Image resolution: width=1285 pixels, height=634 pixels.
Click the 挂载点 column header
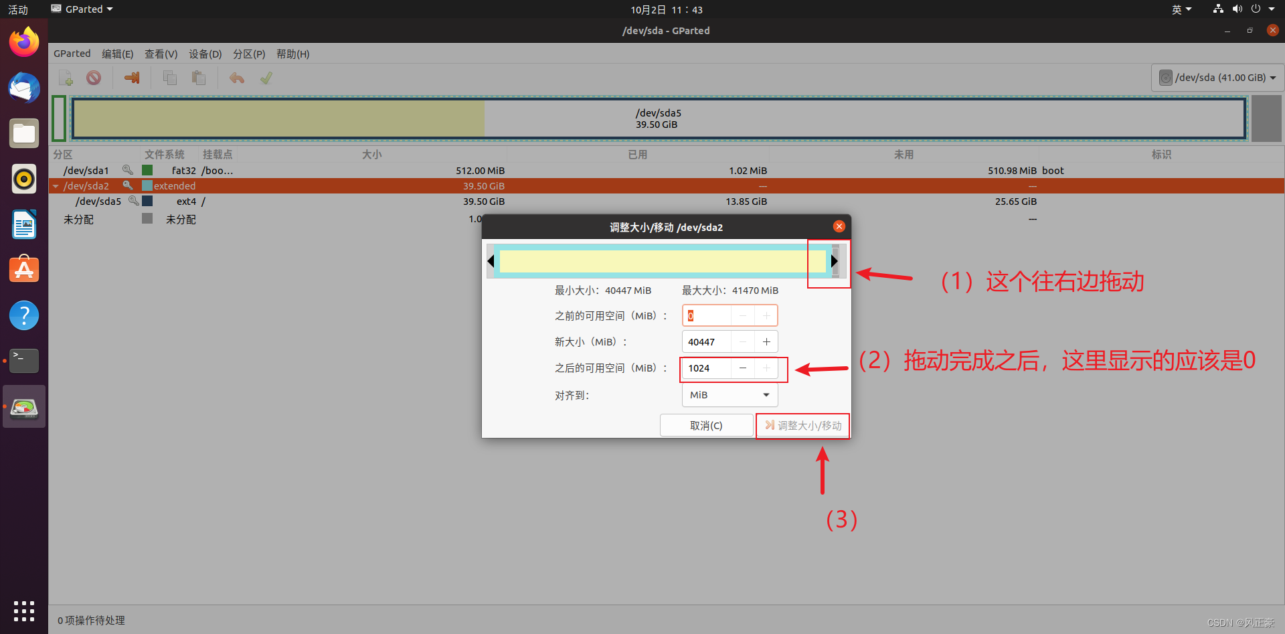[x=218, y=154]
